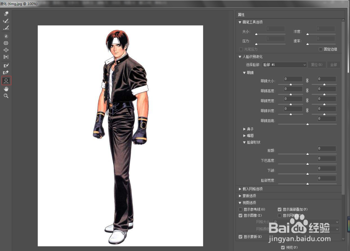Click the 下巴高度 slider
Image resolution: width=350 pixels, height=251 pixels.
coord(307,164)
